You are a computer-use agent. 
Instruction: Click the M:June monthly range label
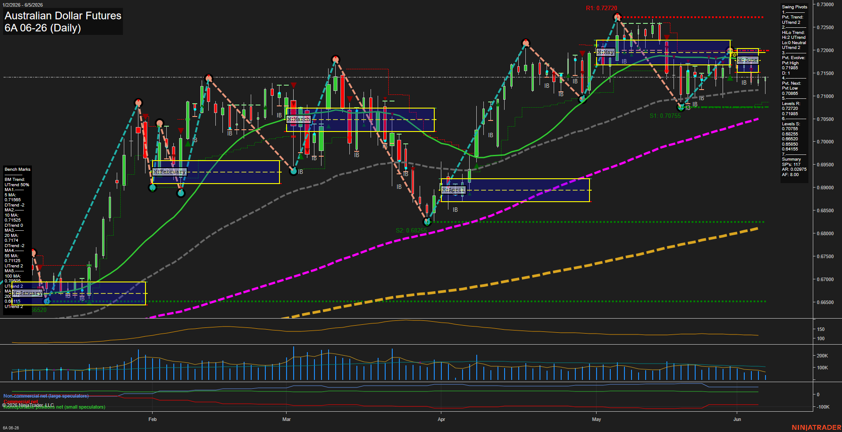(x=747, y=60)
